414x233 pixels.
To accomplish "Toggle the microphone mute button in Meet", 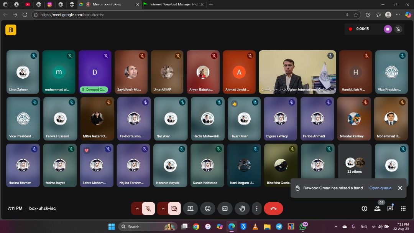I will tap(148, 208).
